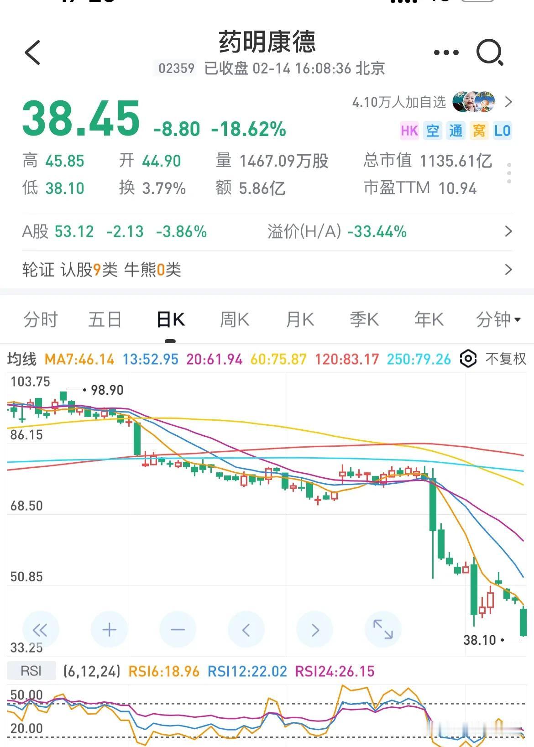534x747 pixels.
Task: Tap the RSI24:26.15 indicator value
Action: click(335, 671)
